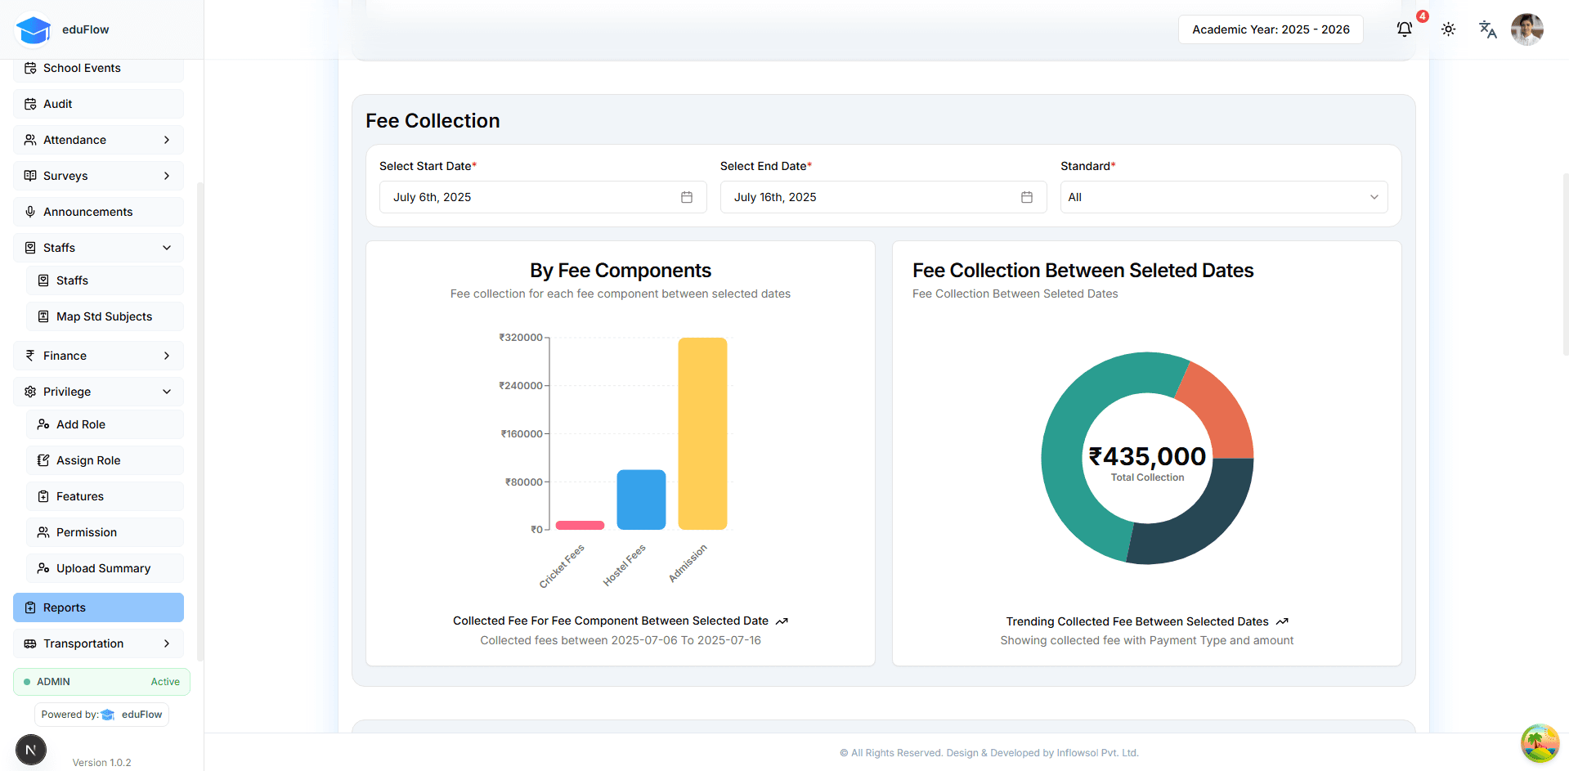Open the notifications bell icon

(x=1404, y=29)
